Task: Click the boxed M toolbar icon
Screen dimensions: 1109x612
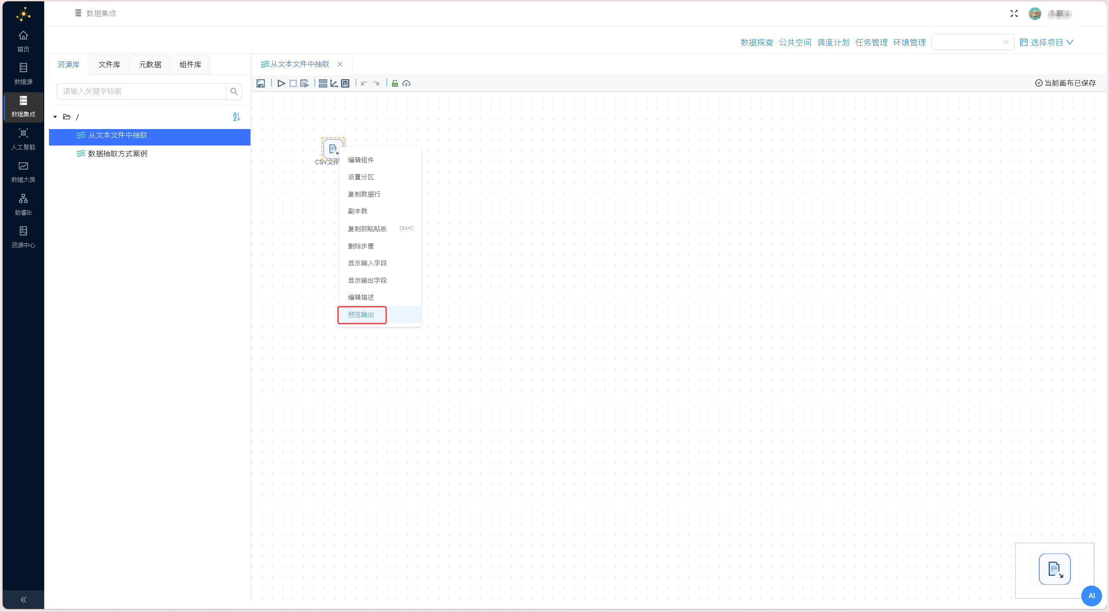Action: 345,84
